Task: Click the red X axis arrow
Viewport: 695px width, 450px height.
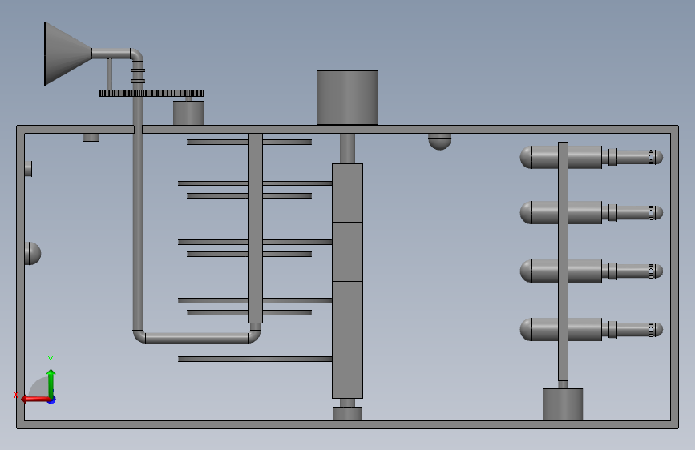Action: [35, 400]
